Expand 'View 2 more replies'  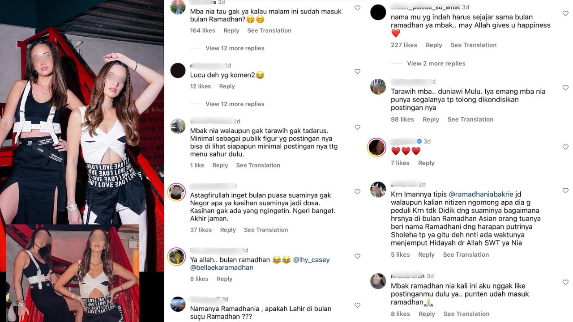pos(436,64)
